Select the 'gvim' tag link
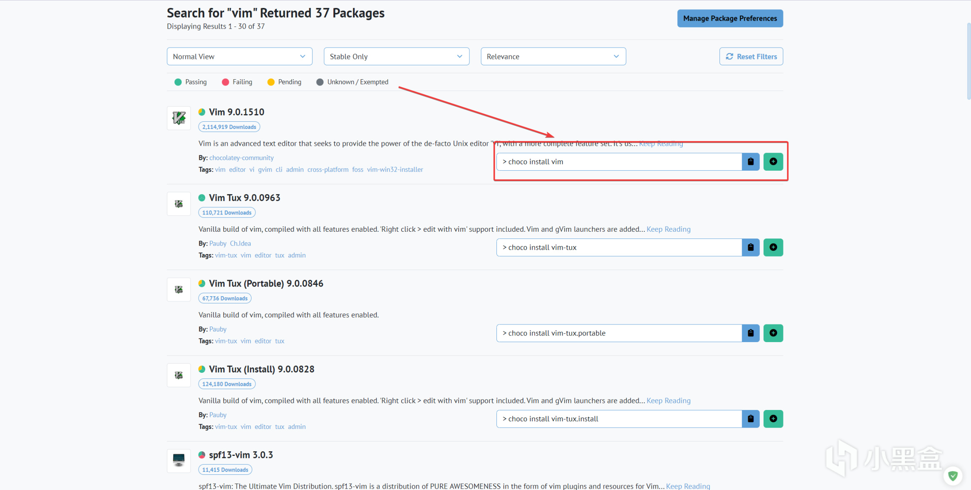The width and height of the screenshot is (971, 490). click(x=265, y=169)
